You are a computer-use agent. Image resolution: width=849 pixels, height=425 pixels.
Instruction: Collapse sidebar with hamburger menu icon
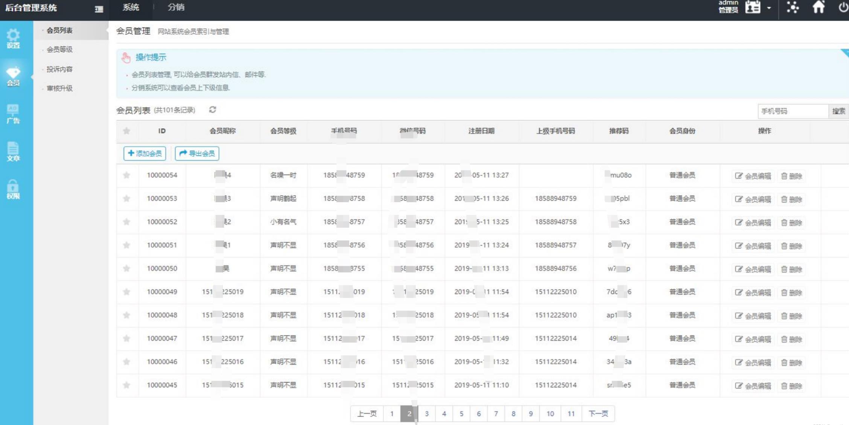(x=99, y=9)
